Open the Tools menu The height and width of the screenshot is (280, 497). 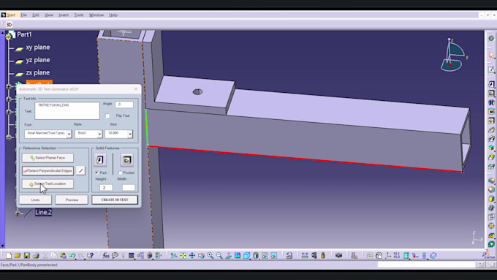pyautogui.click(x=79, y=15)
